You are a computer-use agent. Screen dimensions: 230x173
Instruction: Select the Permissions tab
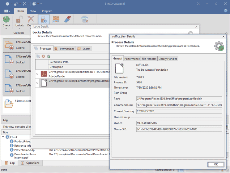pyautogui.click(x=64, y=49)
